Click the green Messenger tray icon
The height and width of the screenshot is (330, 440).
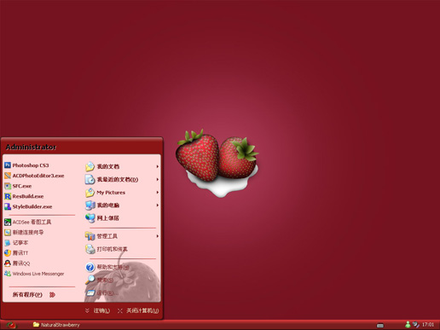click(x=408, y=324)
